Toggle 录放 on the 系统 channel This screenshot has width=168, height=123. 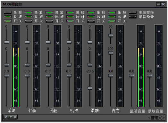click(8, 12)
